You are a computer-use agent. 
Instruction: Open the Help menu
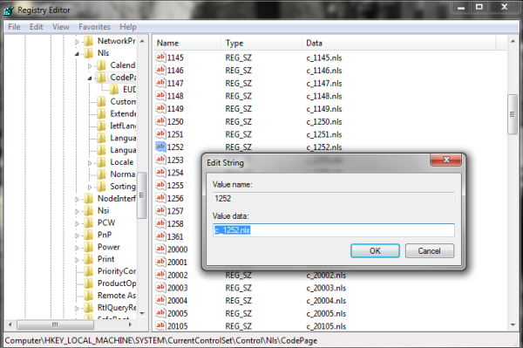tap(128, 27)
